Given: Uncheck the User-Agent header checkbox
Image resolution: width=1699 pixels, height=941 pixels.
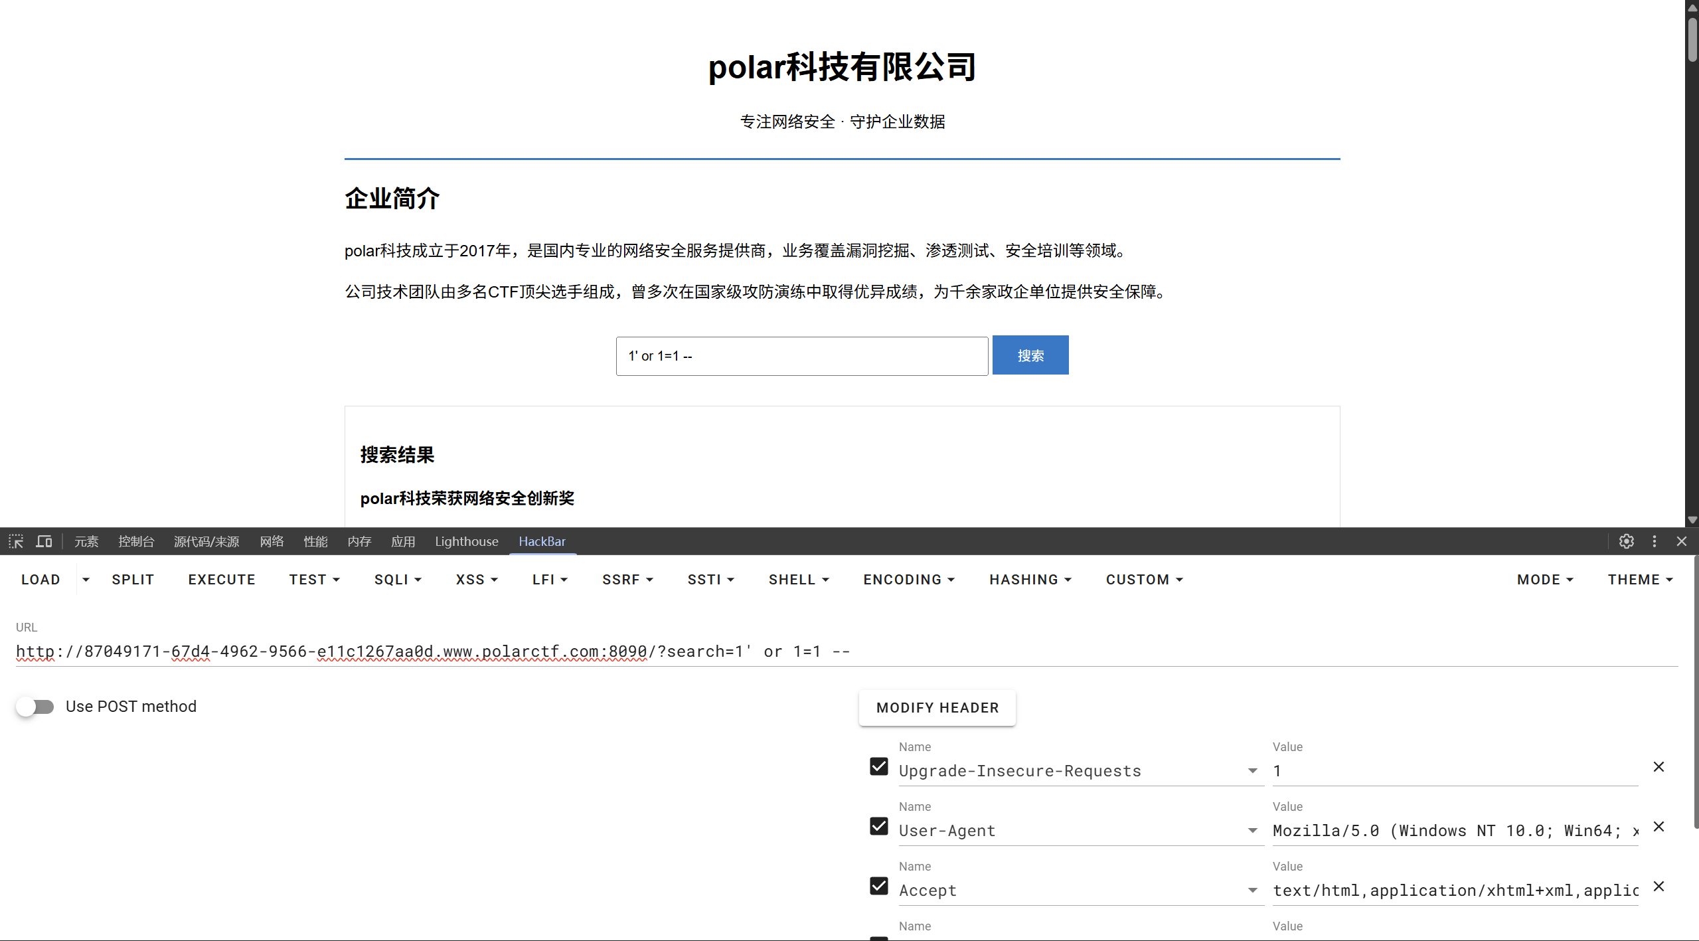Looking at the screenshot, I should point(878,826).
